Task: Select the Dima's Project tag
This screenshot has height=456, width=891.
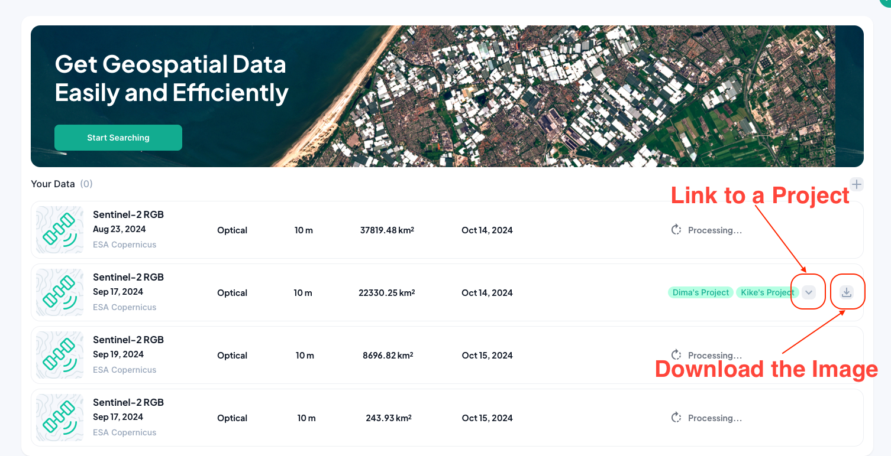Action: point(700,292)
